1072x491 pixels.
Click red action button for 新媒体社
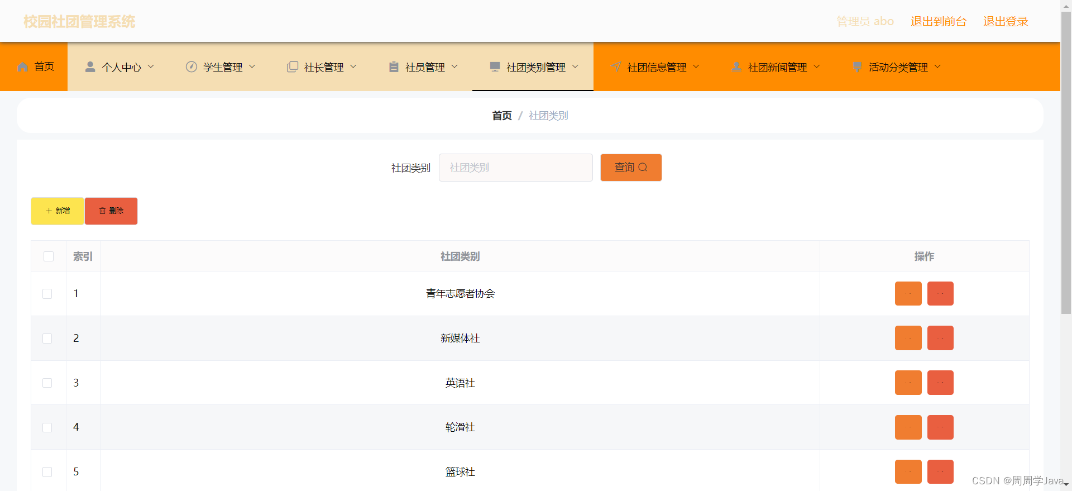coord(940,338)
